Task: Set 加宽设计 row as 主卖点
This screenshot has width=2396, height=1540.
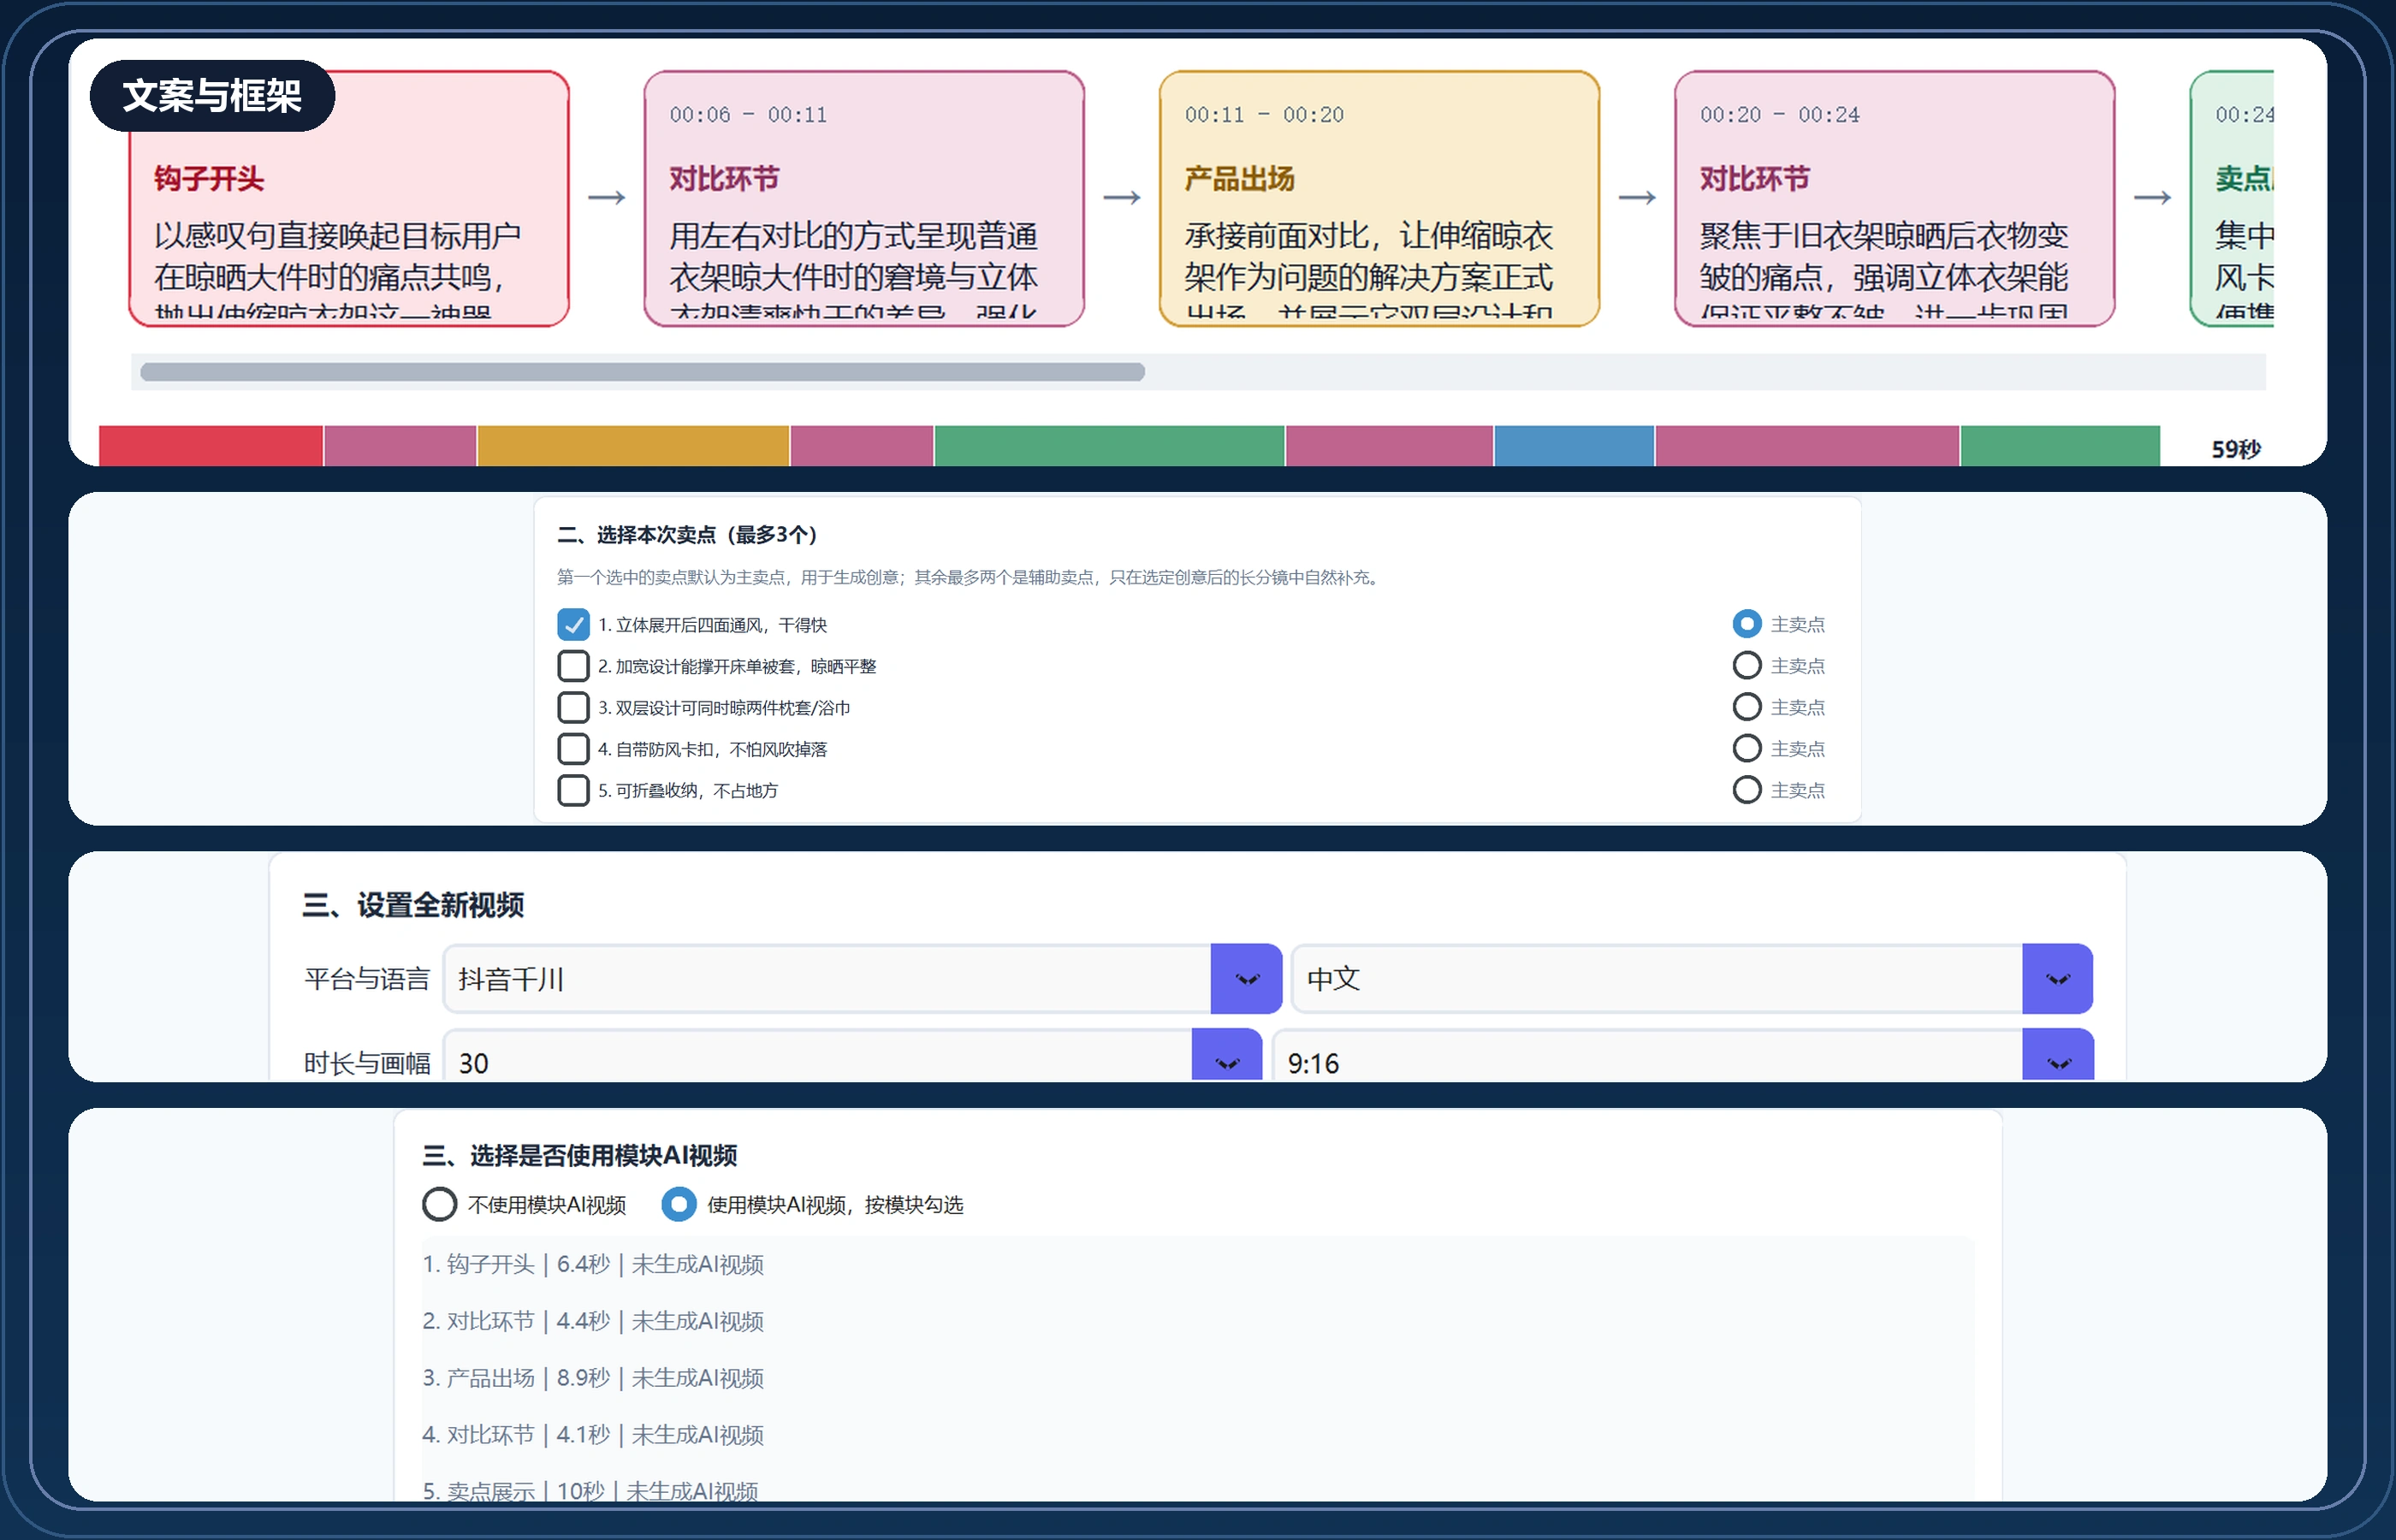Action: point(1746,665)
